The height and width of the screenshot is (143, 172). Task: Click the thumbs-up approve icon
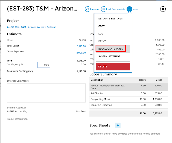coord(88,9)
